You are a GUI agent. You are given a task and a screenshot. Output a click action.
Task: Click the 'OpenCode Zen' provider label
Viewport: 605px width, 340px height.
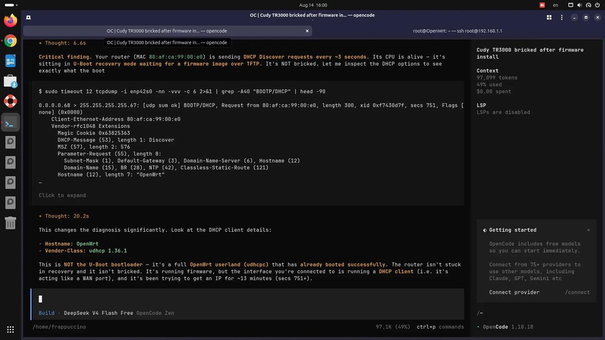tap(155, 313)
